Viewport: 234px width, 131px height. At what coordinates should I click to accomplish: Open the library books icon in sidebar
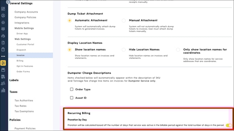pos(3,77)
